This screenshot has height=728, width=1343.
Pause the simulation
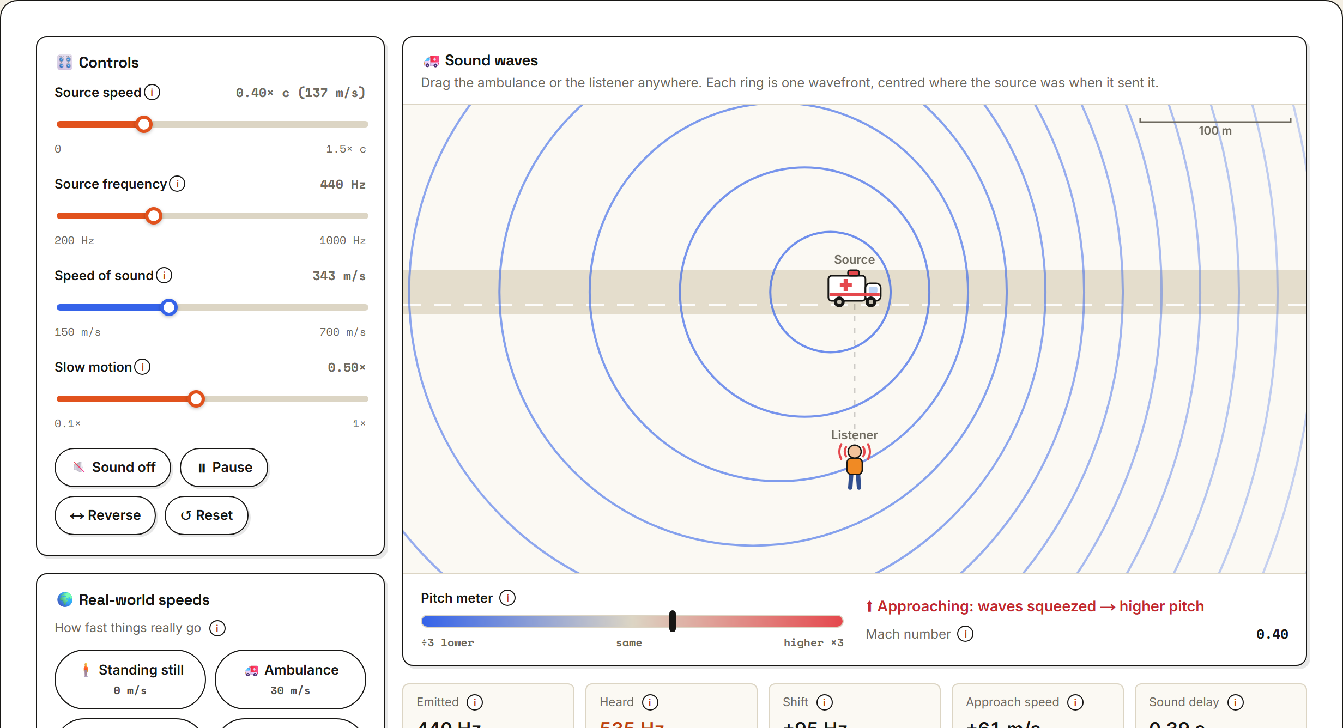point(224,468)
